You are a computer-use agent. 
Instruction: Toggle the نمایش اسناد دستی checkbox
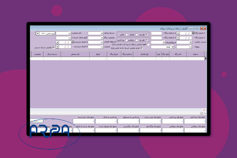(53, 47)
